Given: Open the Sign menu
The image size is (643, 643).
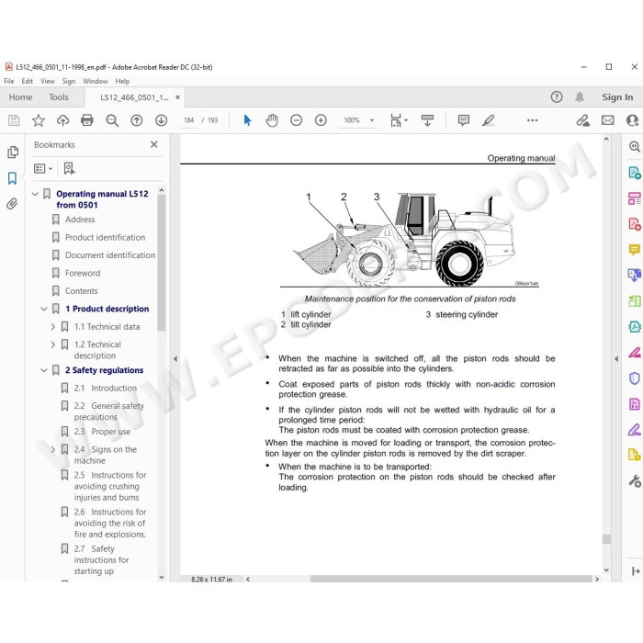Looking at the screenshot, I should (x=69, y=81).
